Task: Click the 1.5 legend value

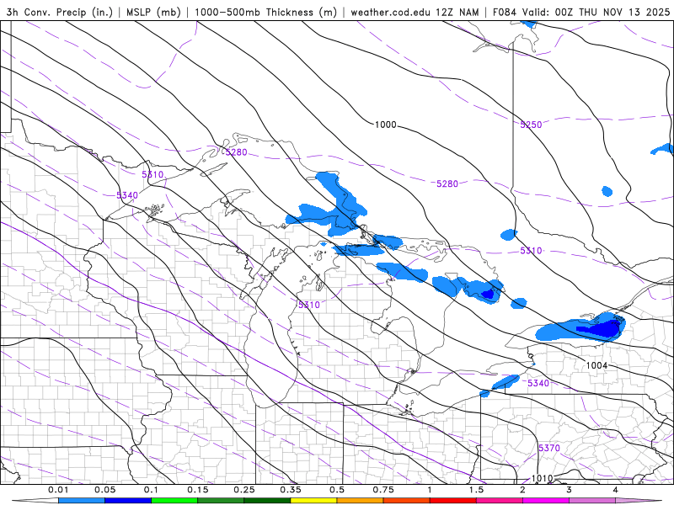Action: 476,490
